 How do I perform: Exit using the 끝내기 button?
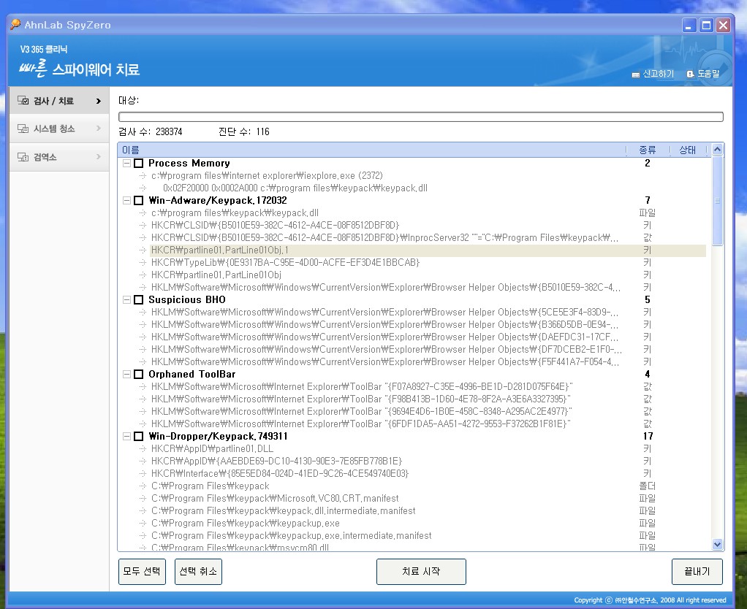click(x=697, y=572)
